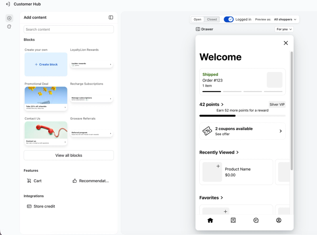Click the Cart feature icon
Viewport: 317px width, 235px height.
[29, 181]
